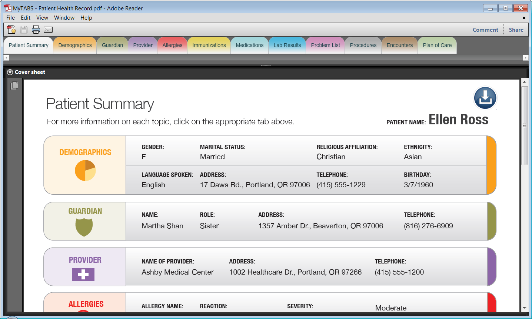Switch to the Procedures tab
This screenshot has height=319, width=532.
coord(363,46)
